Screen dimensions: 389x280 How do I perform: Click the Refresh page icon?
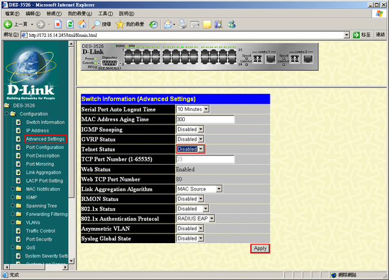(70, 24)
